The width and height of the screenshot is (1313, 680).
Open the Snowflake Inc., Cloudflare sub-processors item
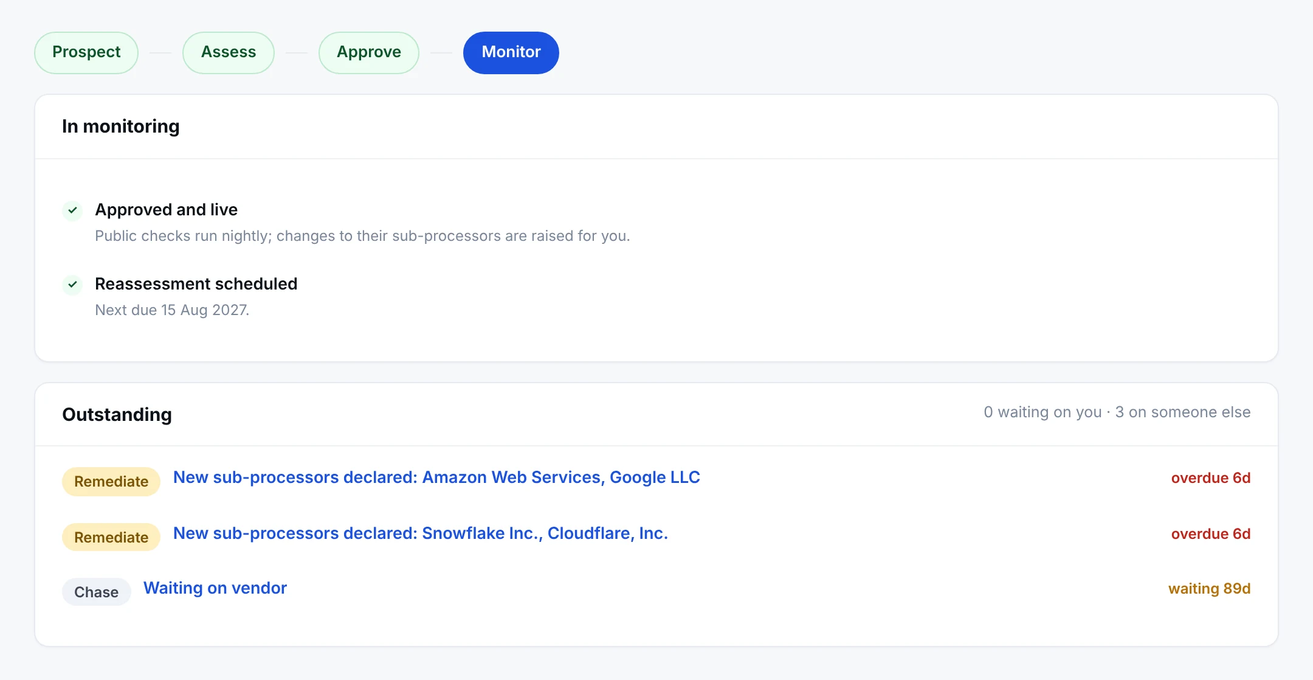(421, 533)
